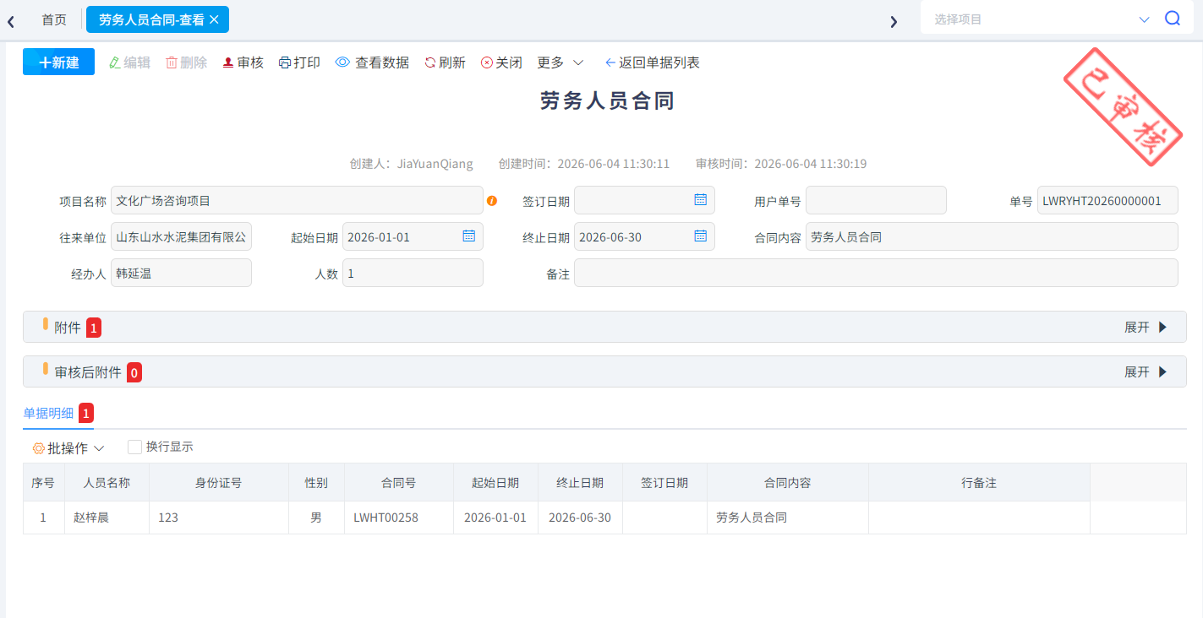Click the 身份证号 column header
This screenshot has height=618, width=1203.
coord(218,483)
